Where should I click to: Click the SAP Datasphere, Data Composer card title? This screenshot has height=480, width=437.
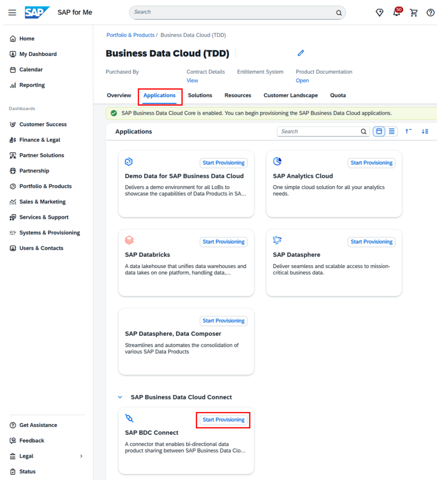(173, 334)
